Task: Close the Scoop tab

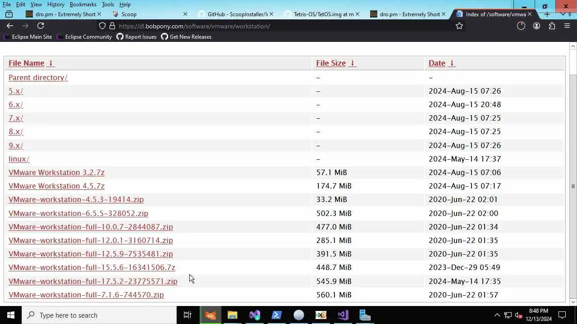Action: tap(185, 14)
